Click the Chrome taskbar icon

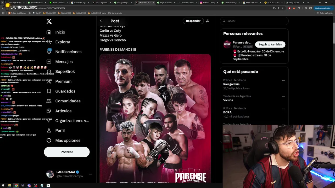point(16,185)
